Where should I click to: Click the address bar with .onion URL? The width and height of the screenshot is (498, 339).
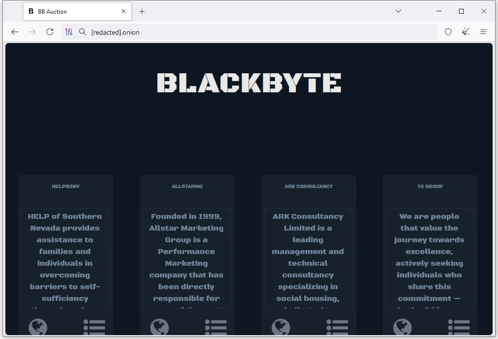(x=249, y=32)
